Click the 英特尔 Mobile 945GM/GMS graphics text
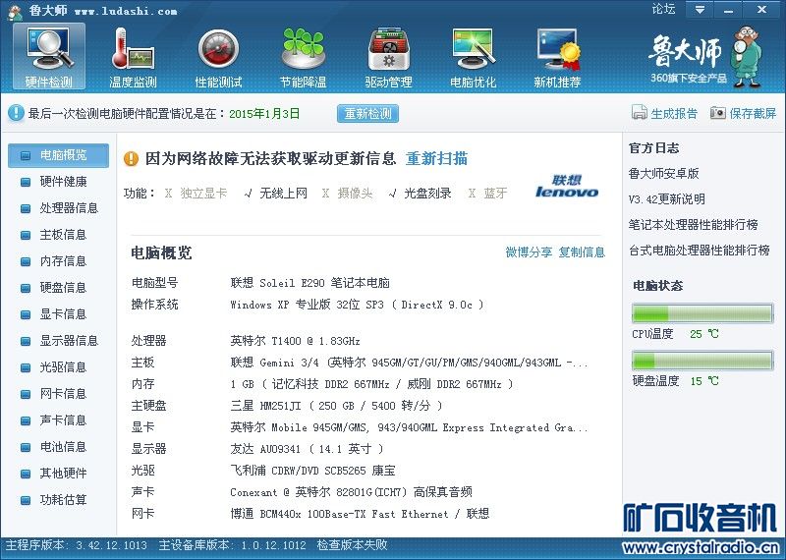This screenshot has height=560, width=786. [409, 427]
